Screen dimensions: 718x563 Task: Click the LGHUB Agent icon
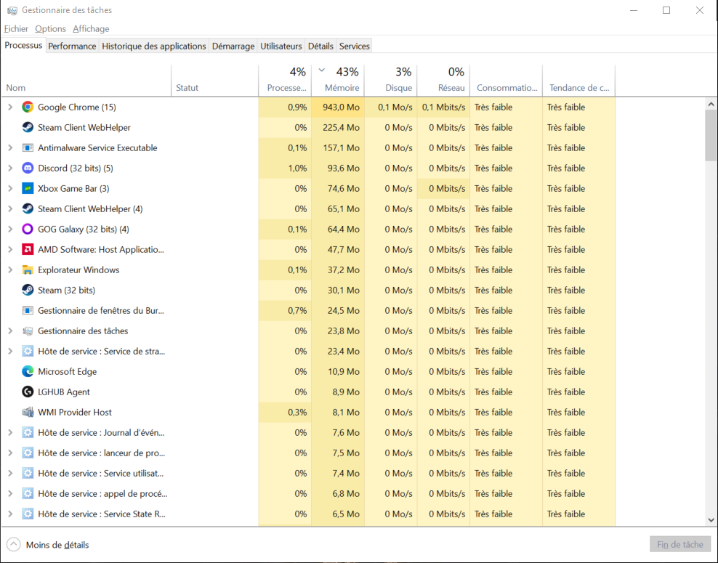(28, 392)
